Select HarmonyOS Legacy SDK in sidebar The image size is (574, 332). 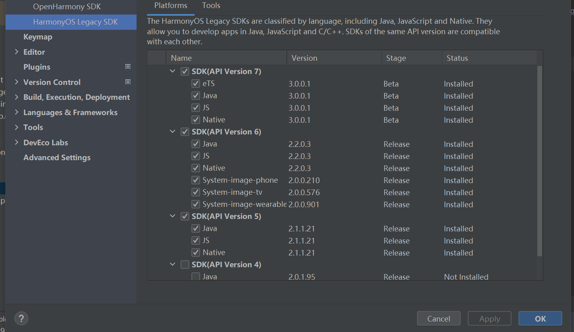(71, 22)
